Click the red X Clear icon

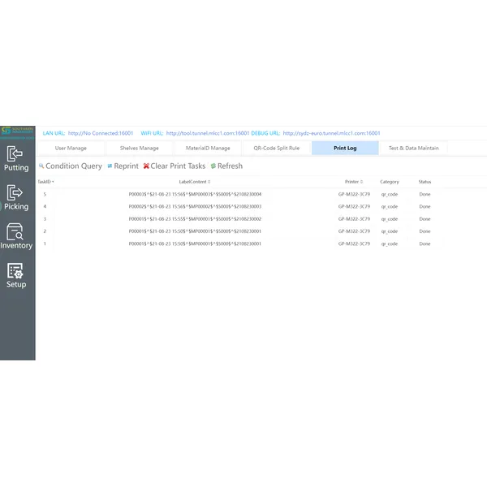pyautogui.click(x=146, y=166)
